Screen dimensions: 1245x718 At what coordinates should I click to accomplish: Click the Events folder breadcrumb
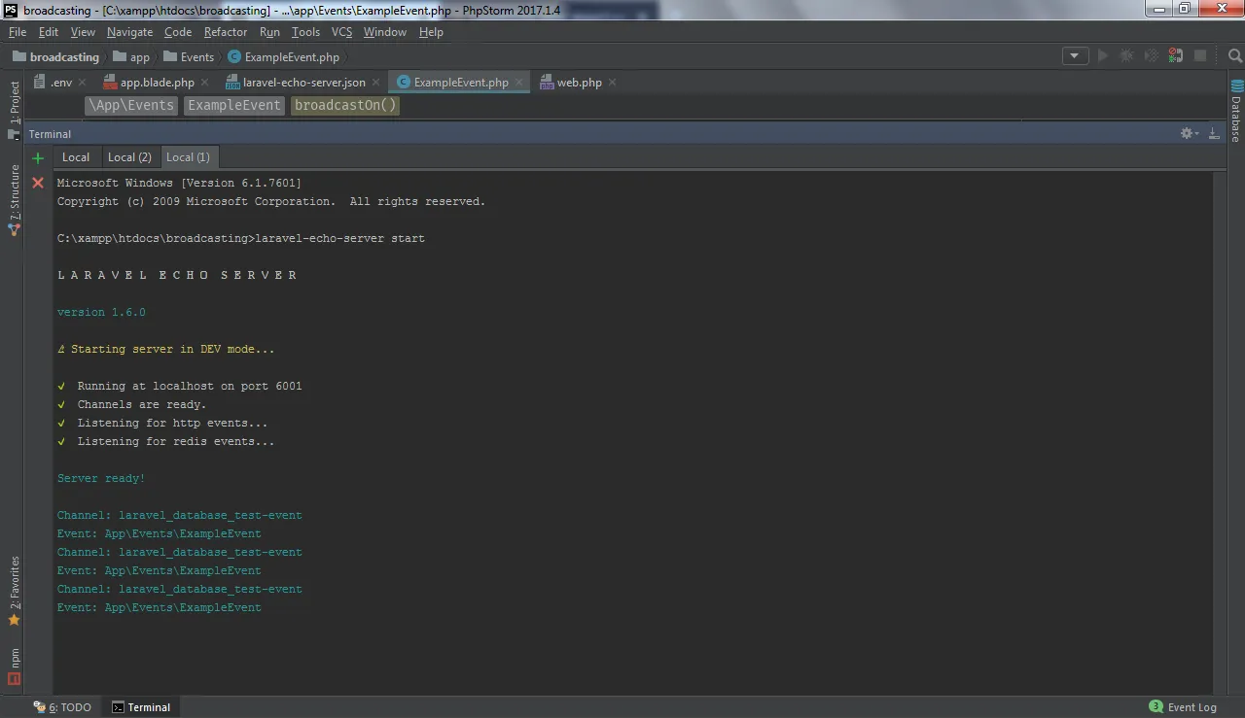[x=189, y=57]
